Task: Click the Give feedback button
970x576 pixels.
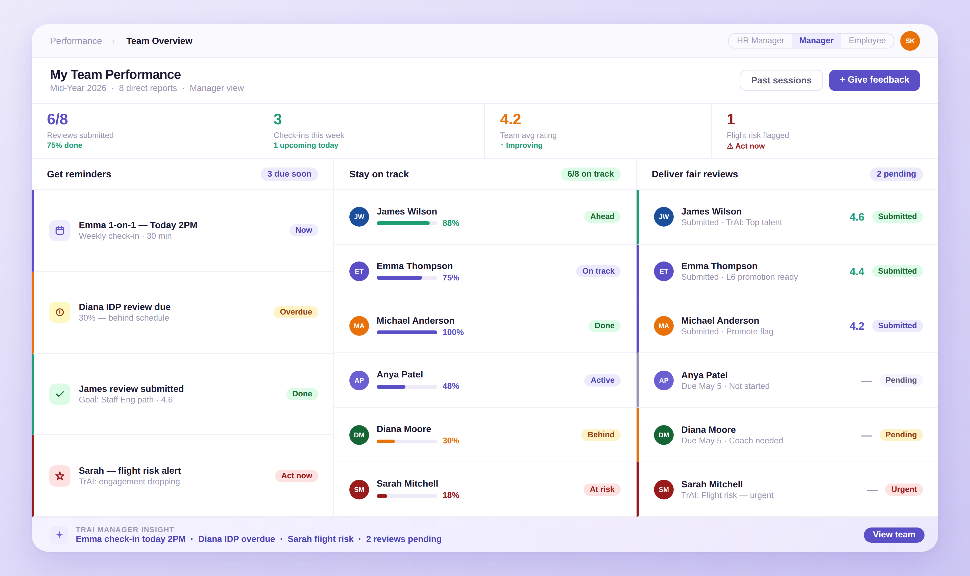Action: [874, 80]
